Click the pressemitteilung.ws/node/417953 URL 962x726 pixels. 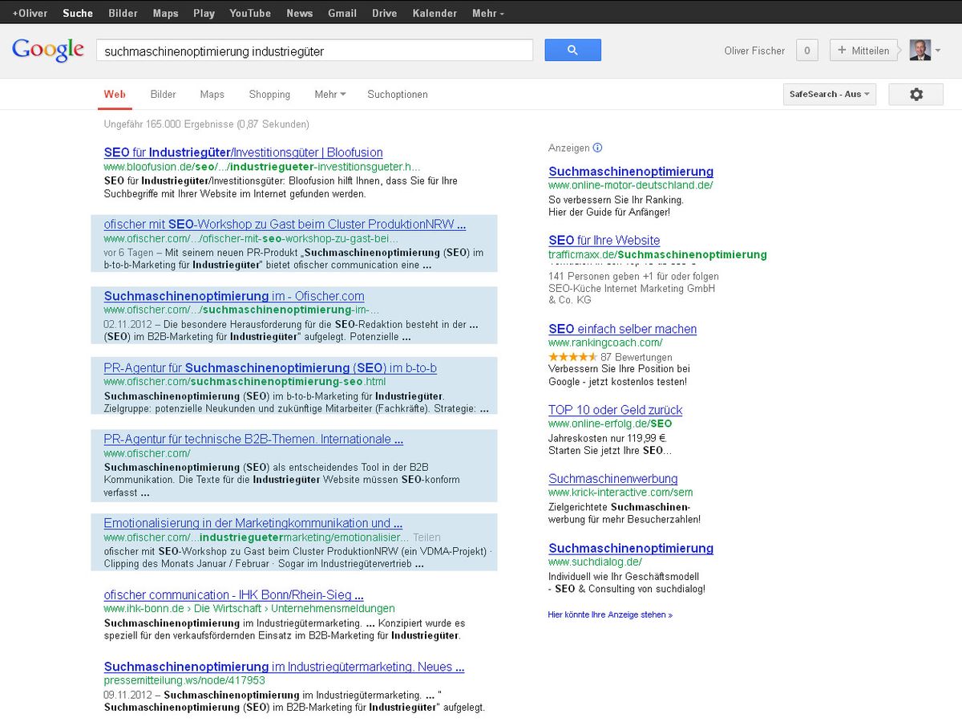184,680
